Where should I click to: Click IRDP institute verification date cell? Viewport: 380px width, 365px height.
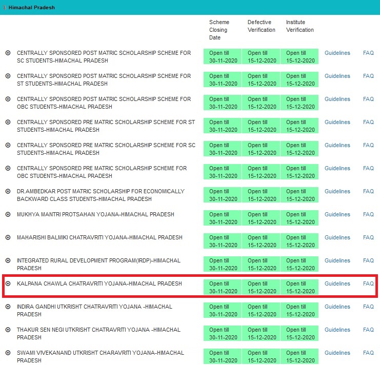pyautogui.click(x=299, y=264)
